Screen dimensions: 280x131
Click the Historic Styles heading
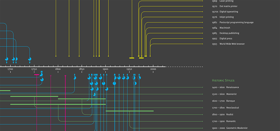[223, 80]
